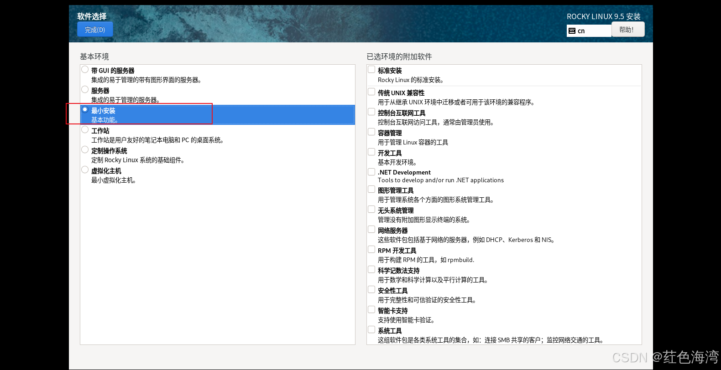Click the rpmbuild tools description text
This screenshot has width=721, height=370.
click(x=426, y=260)
